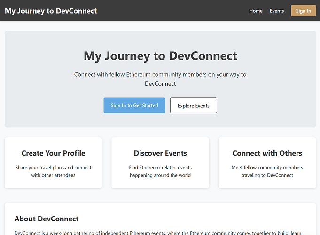This screenshot has height=235, width=320.
Task: Click the Create Your Profile card title
Action: click(x=53, y=153)
